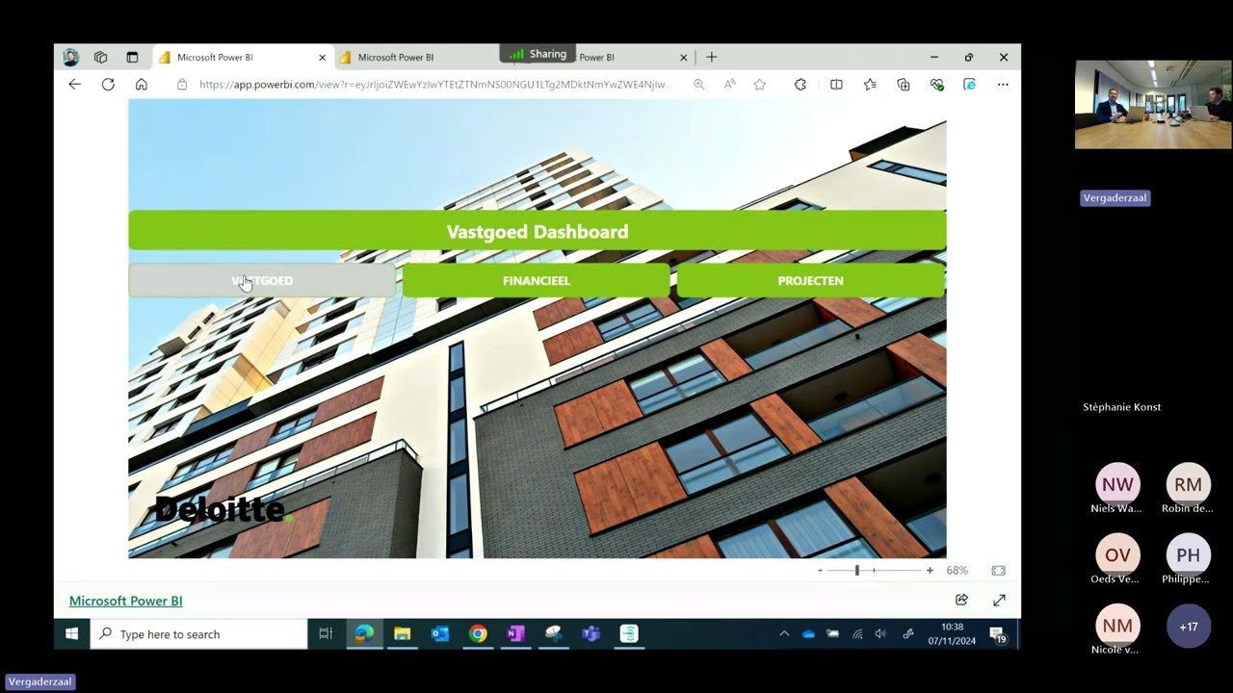Image resolution: width=1233 pixels, height=693 pixels.
Task: Open the Favorites list icon
Action: [870, 85]
